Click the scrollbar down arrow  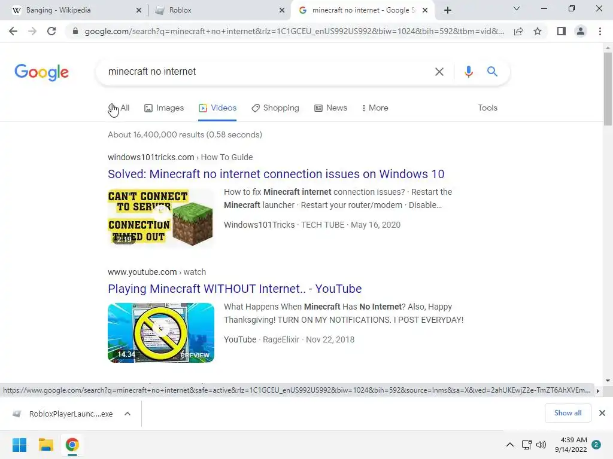coord(608,381)
